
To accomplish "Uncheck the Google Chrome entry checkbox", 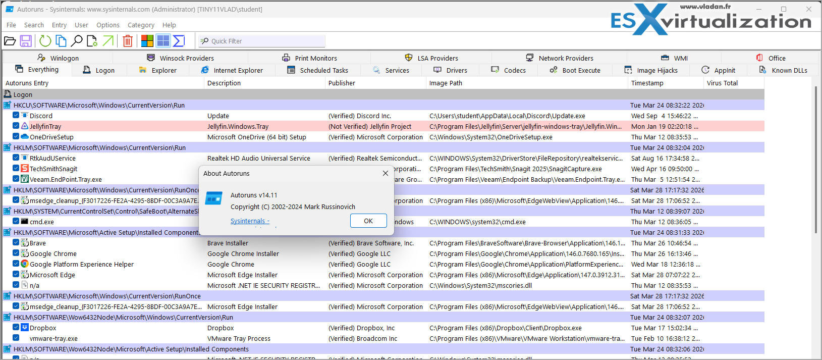I will pyautogui.click(x=16, y=253).
